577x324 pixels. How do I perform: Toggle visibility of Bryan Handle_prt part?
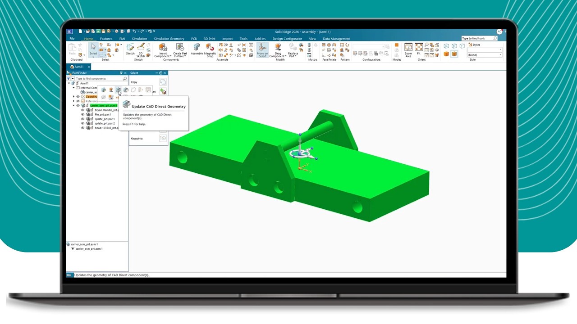click(82, 110)
